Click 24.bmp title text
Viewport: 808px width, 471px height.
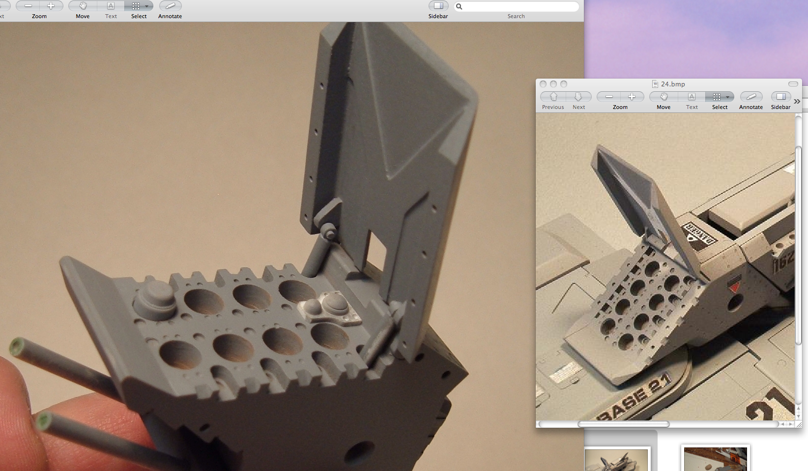pyautogui.click(x=673, y=84)
